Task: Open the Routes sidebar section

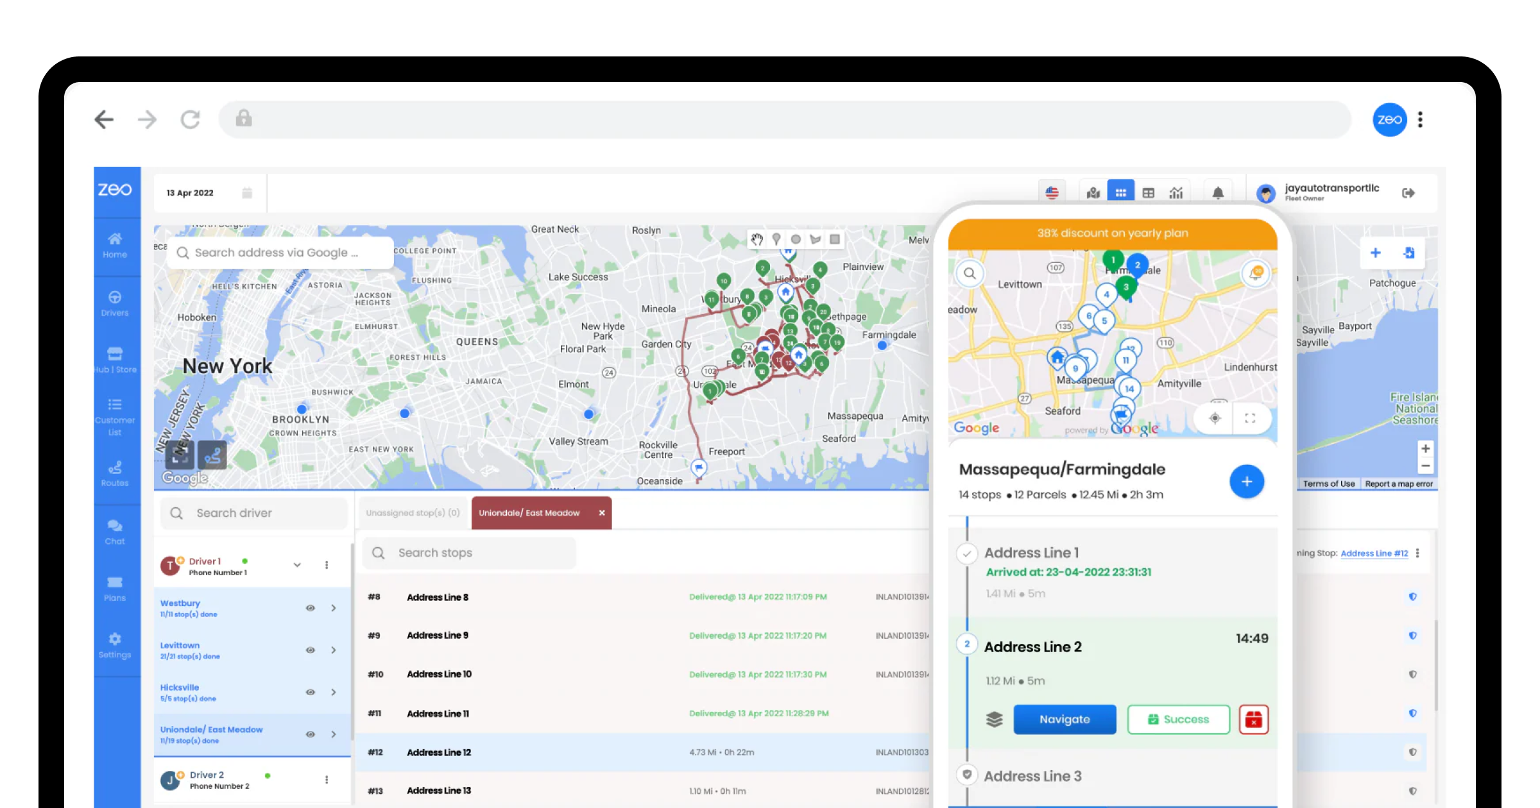Action: pyautogui.click(x=115, y=473)
